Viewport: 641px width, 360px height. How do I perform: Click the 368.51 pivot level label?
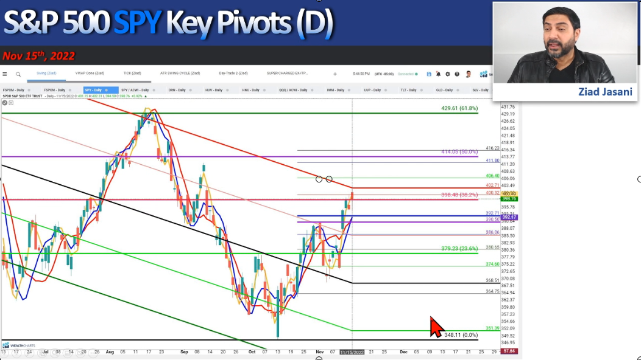click(492, 280)
